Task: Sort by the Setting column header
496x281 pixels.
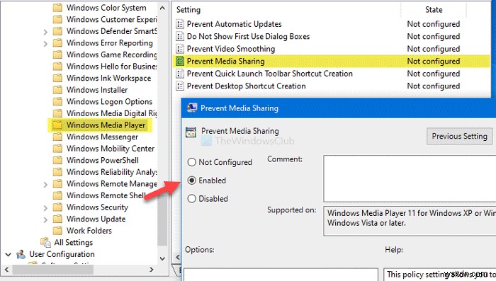Action: [188, 10]
